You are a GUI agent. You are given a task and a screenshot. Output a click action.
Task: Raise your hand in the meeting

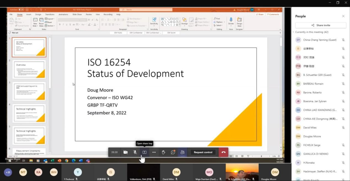(164, 152)
